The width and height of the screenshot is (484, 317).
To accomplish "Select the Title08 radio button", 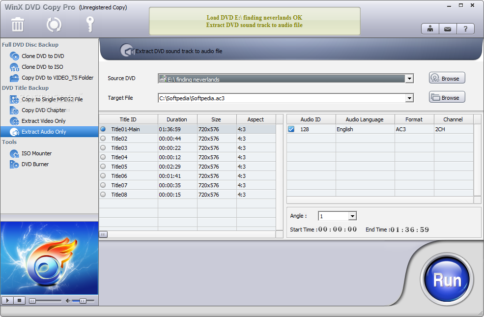I will point(103,195).
